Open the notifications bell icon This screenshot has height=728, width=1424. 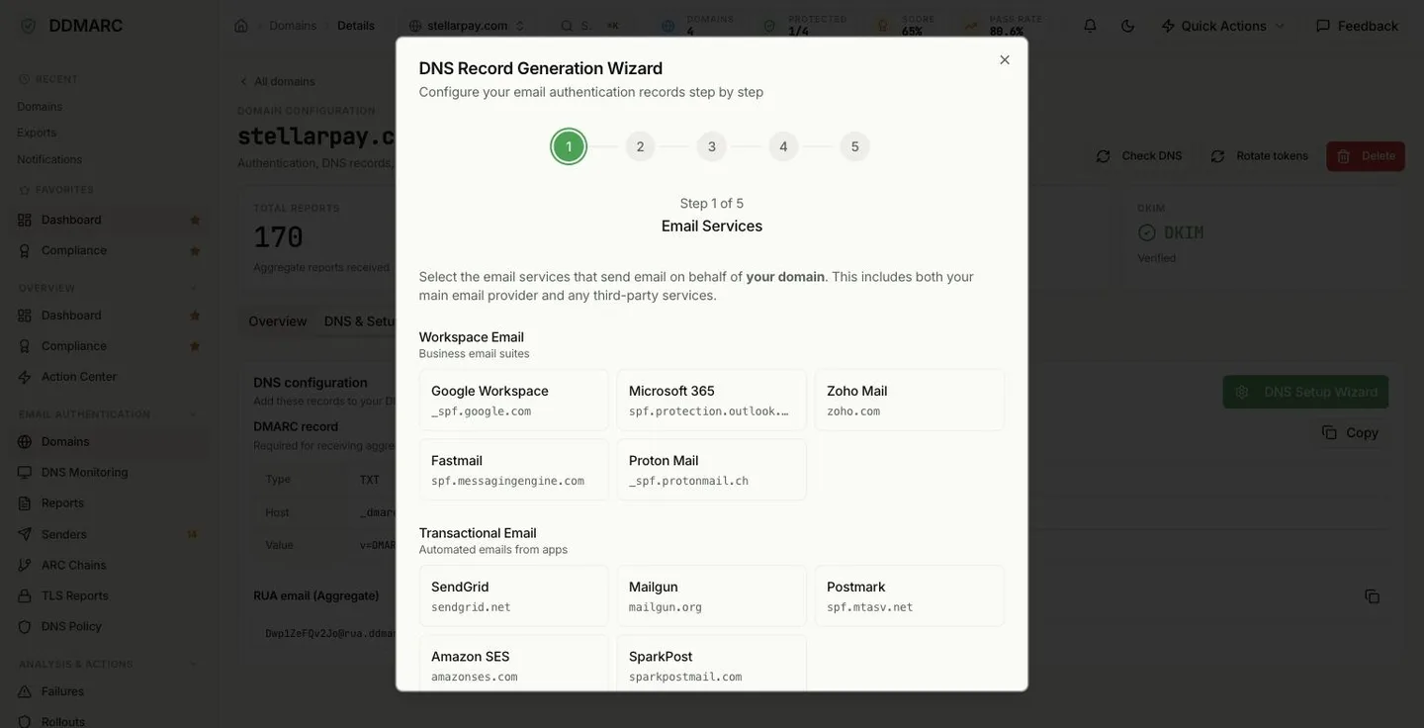click(x=1090, y=26)
